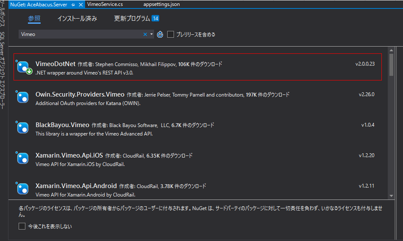Viewport: 403px width, 241px height.
Task: Open the VimeoService.cs document tab
Action: tap(105, 4)
